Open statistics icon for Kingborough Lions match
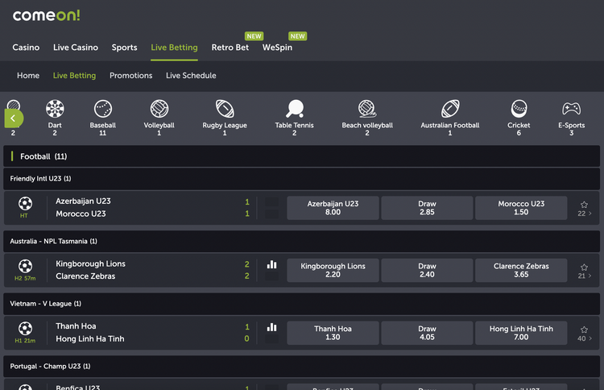The width and height of the screenshot is (604, 390). (x=272, y=264)
